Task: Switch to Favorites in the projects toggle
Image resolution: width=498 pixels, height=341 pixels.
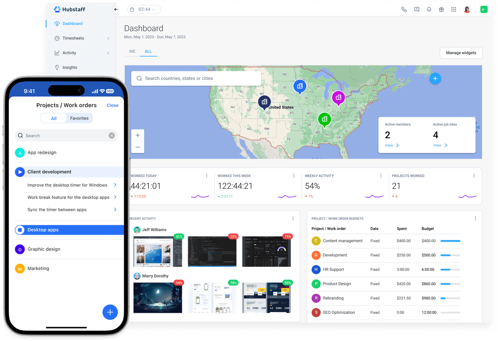Action: click(80, 118)
